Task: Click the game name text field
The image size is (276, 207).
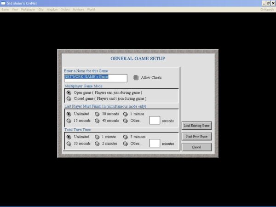Action: (95, 78)
